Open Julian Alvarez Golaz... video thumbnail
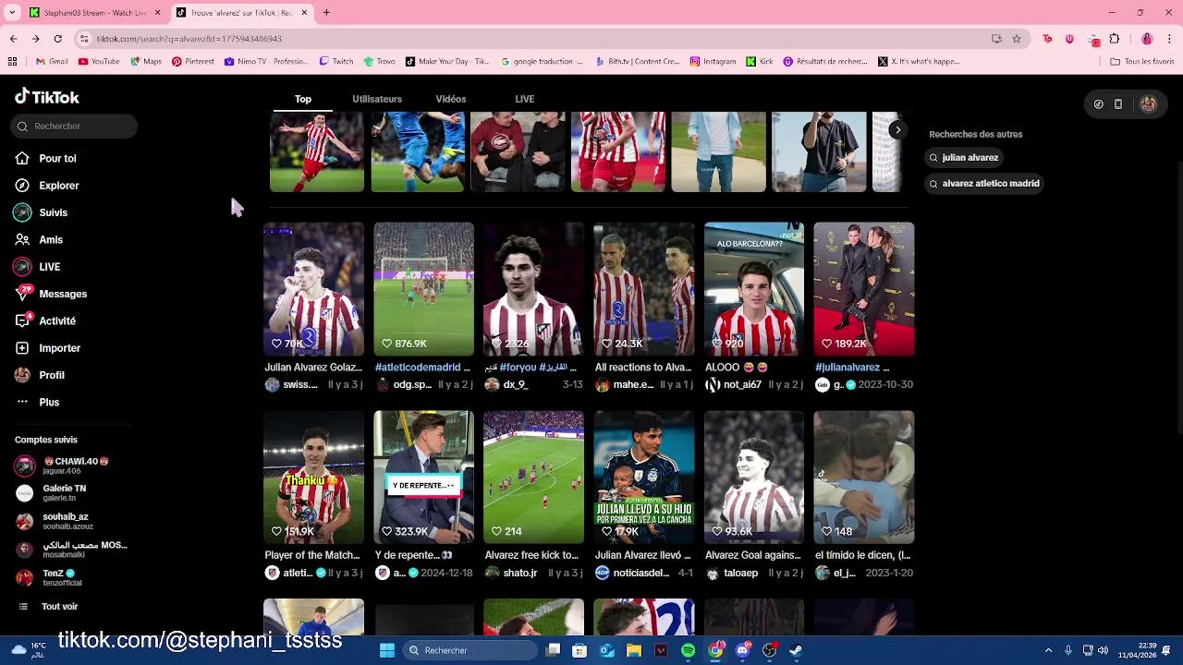This screenshot has width=1183, height=665. (x=313, y=289)
